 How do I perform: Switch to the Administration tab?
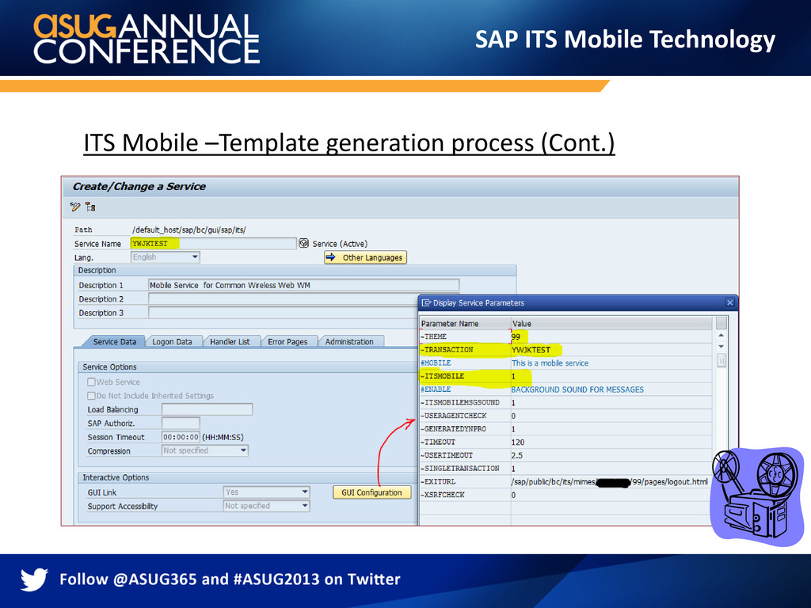(x=349, y=342)
